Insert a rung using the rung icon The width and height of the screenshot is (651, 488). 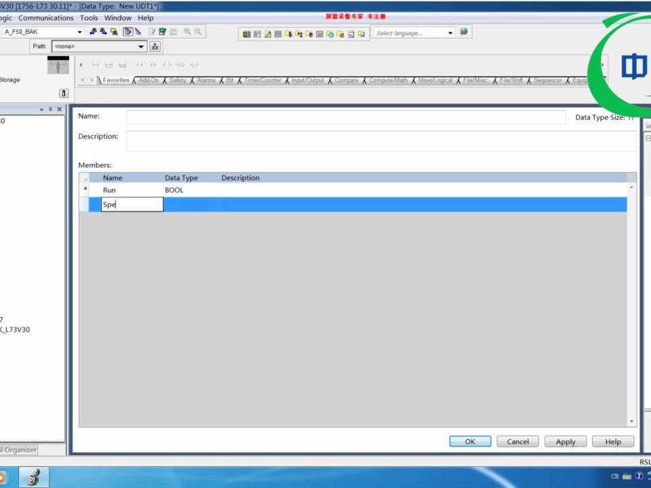[x=96, y=65]
